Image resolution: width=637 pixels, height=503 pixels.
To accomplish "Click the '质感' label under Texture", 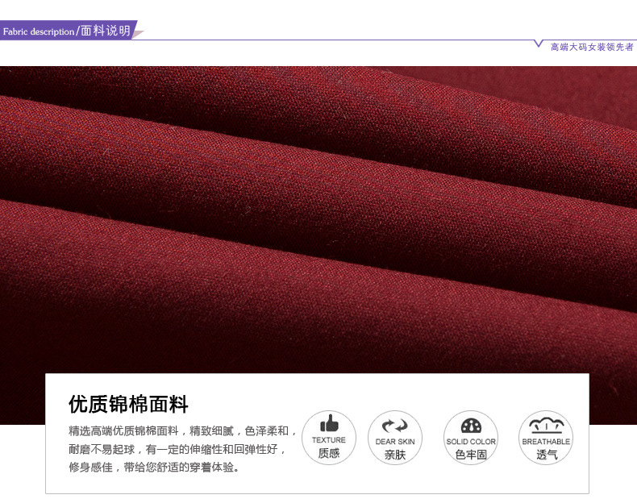I will pyautogui.click(x=329, y=454).
